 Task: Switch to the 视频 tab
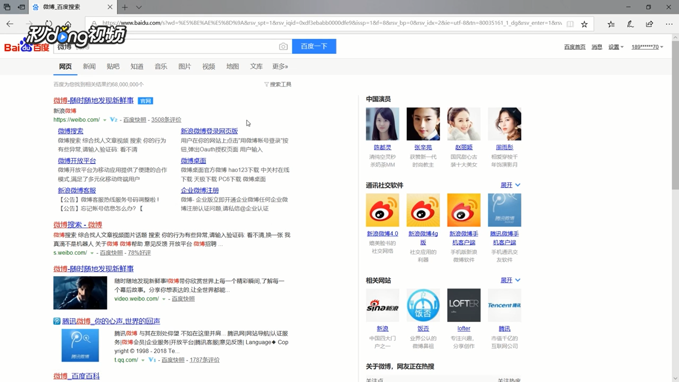pos(208,66)
